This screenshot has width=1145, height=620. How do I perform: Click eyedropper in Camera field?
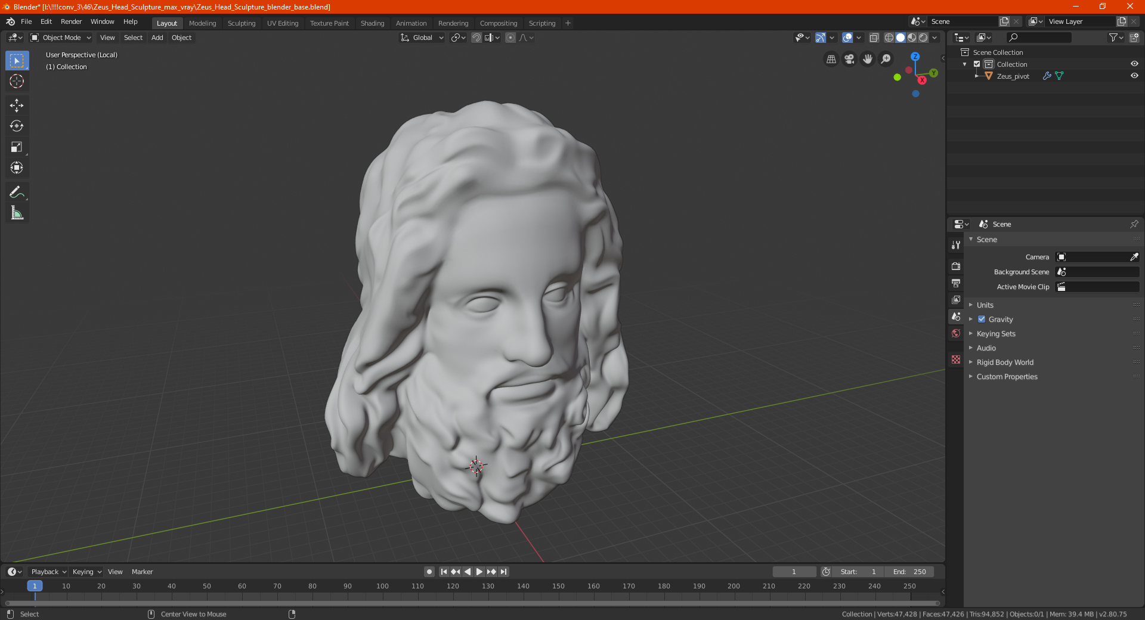coord(1134,257)
